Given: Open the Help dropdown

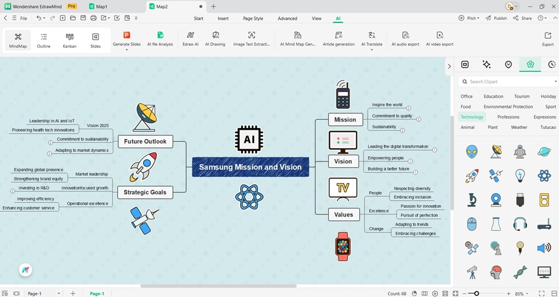Looking at the screenshot, I should 542,18.
